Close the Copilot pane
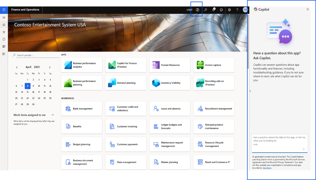The width and height of the screenshot is (316, 180). coord(308,9)
